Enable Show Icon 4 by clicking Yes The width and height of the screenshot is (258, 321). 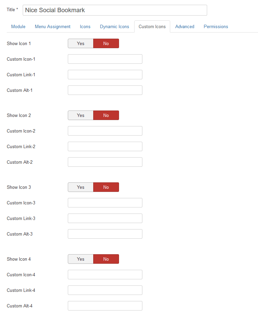click(80, 259)
